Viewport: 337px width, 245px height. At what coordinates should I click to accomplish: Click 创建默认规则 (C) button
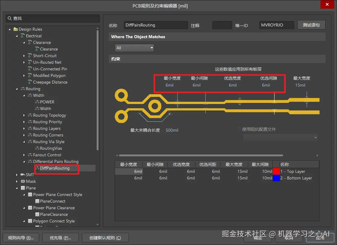105,238
